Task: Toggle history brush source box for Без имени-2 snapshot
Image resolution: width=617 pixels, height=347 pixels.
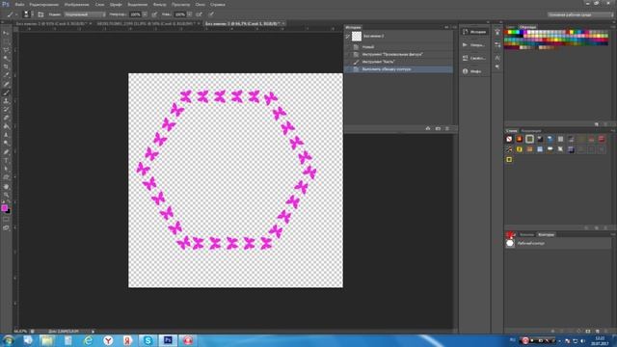Action: click(347, 37)
